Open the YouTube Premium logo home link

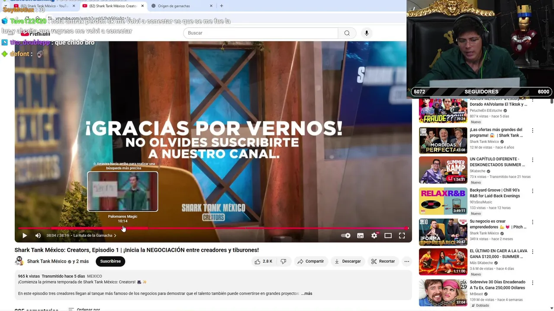(x=35, y=33)
